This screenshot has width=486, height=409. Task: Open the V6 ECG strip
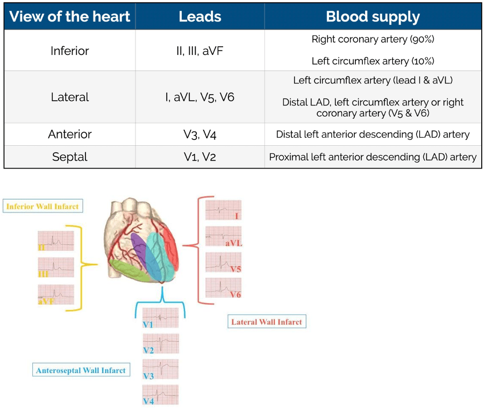coord(223,288)
